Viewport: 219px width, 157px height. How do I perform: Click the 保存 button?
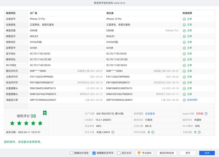(x=188, y=153)
